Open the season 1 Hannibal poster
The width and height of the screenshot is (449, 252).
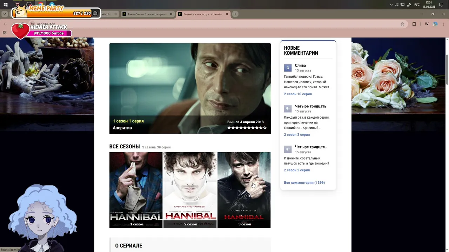[x=136, y=190]
